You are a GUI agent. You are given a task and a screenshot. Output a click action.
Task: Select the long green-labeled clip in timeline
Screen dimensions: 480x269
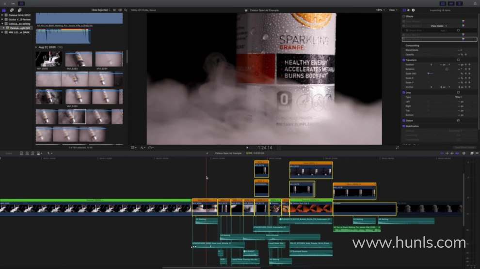point(96,208)
